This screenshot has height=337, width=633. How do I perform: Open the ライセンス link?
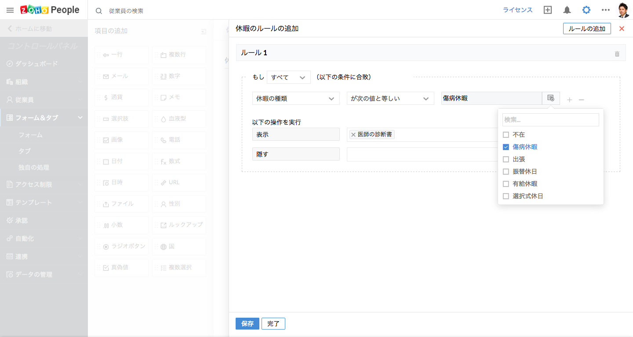click(517, 10)
